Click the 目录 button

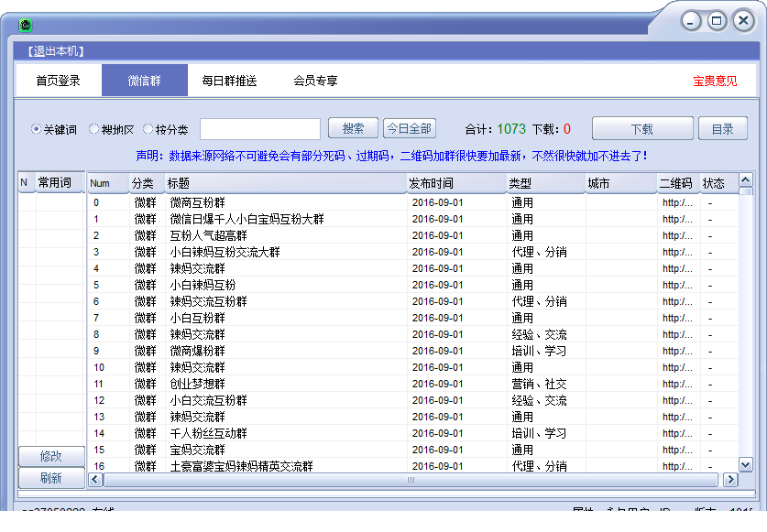(722, 129)
